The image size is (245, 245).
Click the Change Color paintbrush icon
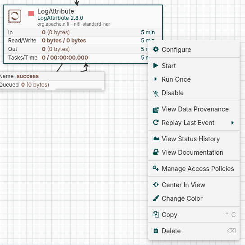click(x=156, y=198)
